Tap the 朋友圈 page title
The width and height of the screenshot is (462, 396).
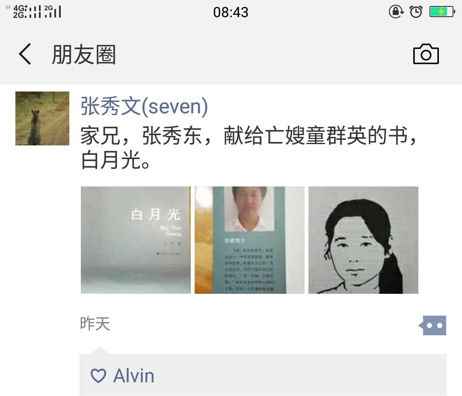(x=84, y=54)
